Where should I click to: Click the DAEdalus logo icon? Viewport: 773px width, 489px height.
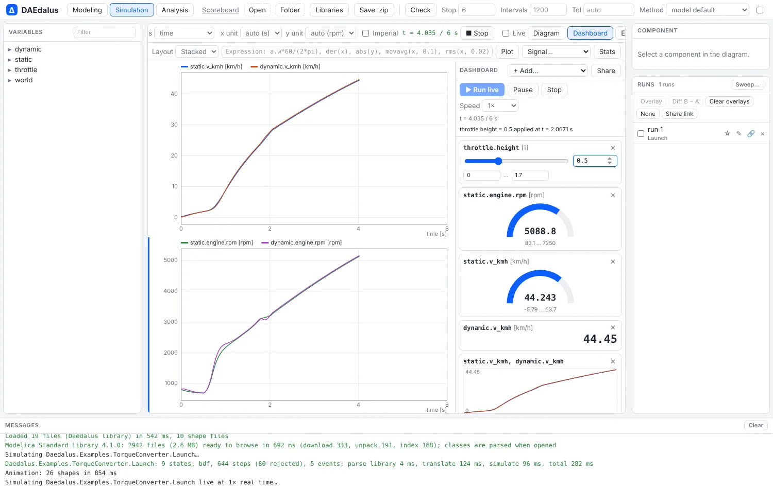click(x=11, y=10)
